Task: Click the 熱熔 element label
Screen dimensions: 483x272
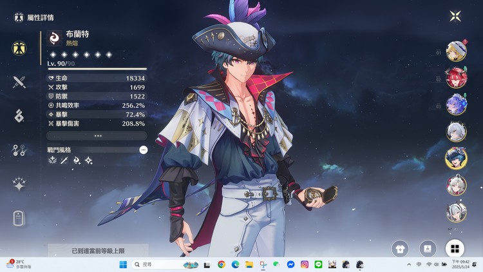Action: point(71,43)
